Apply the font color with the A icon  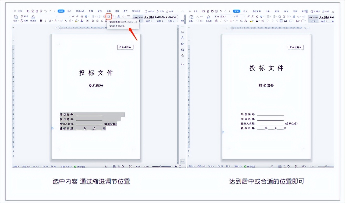coord(81,21)
